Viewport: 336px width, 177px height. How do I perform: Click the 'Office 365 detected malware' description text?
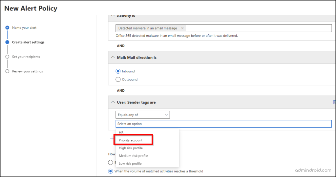(177, 36)
